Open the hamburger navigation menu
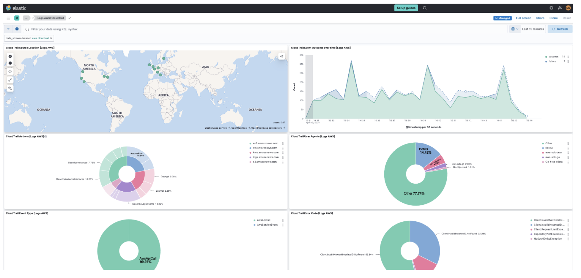581x278 pixels. click(8, 18)
